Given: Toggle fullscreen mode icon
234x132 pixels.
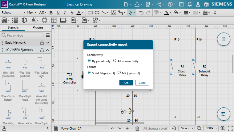Looking at the screenshot, I should pos(230,128).
